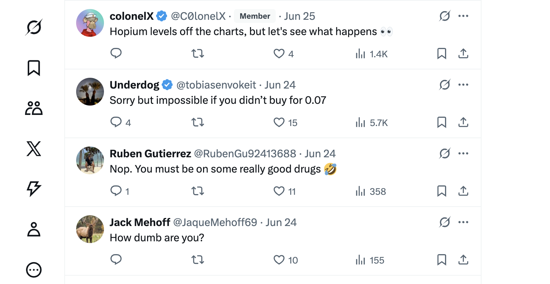Click the Member badge next to colonelX
The image size is (550, 284).
(254, 16)
